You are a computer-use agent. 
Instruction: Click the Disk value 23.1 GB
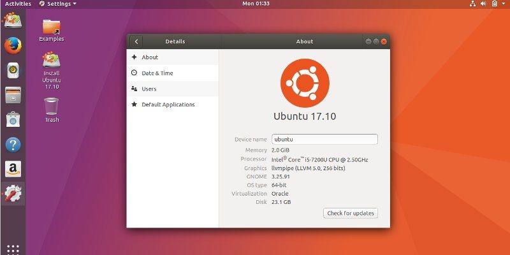click(x=281, y=202)
